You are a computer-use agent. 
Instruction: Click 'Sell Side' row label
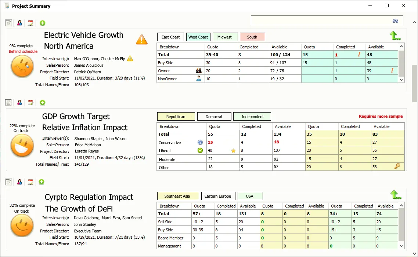pos(165,222)
